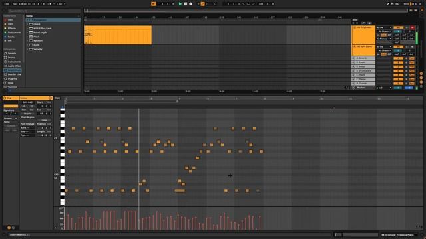Expand the Velocity folder in browser
The width and height of the screenshot is (426, 239).
coord(27,49)
